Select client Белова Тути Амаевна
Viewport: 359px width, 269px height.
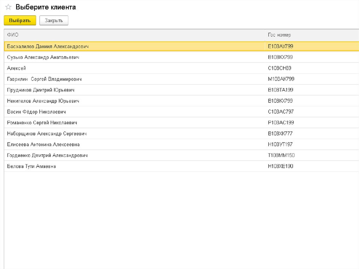(x=32, y=166)
